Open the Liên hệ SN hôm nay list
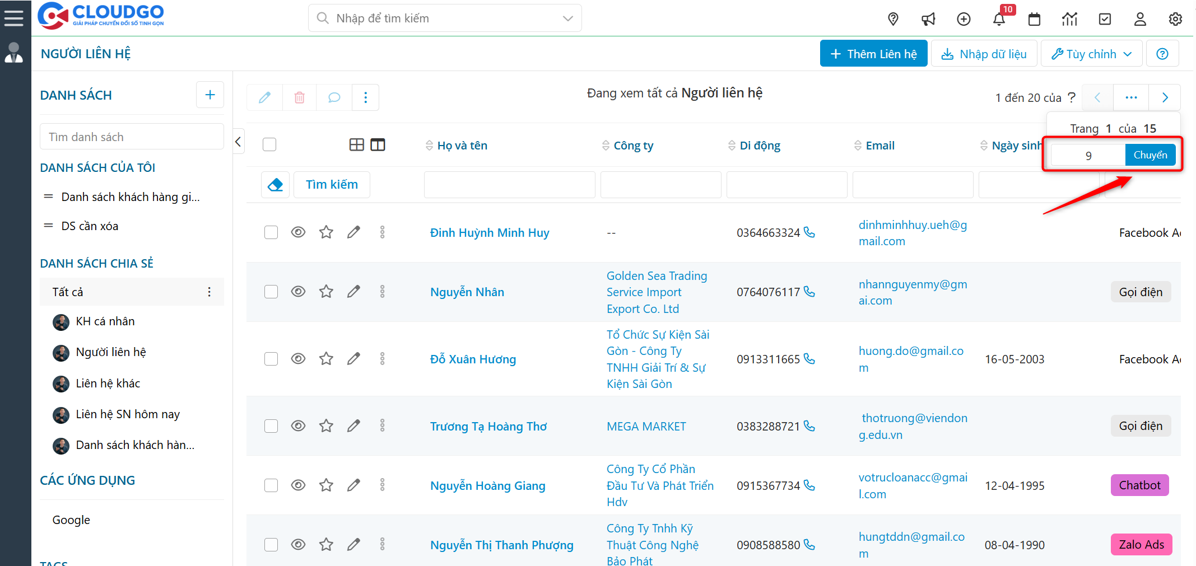This screenshot has width=1196, height=566. (128, 414)
